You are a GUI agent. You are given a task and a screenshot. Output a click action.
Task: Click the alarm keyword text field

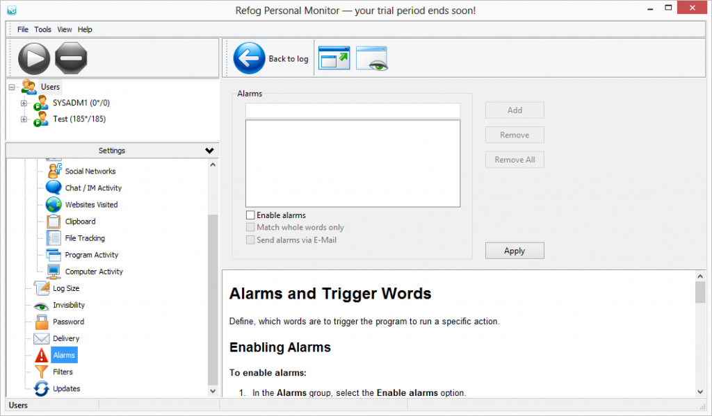(353, 111)
